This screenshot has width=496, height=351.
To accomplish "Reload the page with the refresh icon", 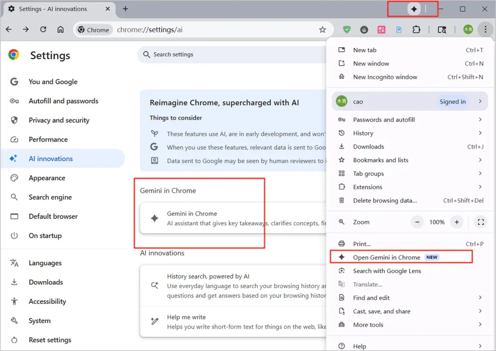I will click(x=43, y=29).
